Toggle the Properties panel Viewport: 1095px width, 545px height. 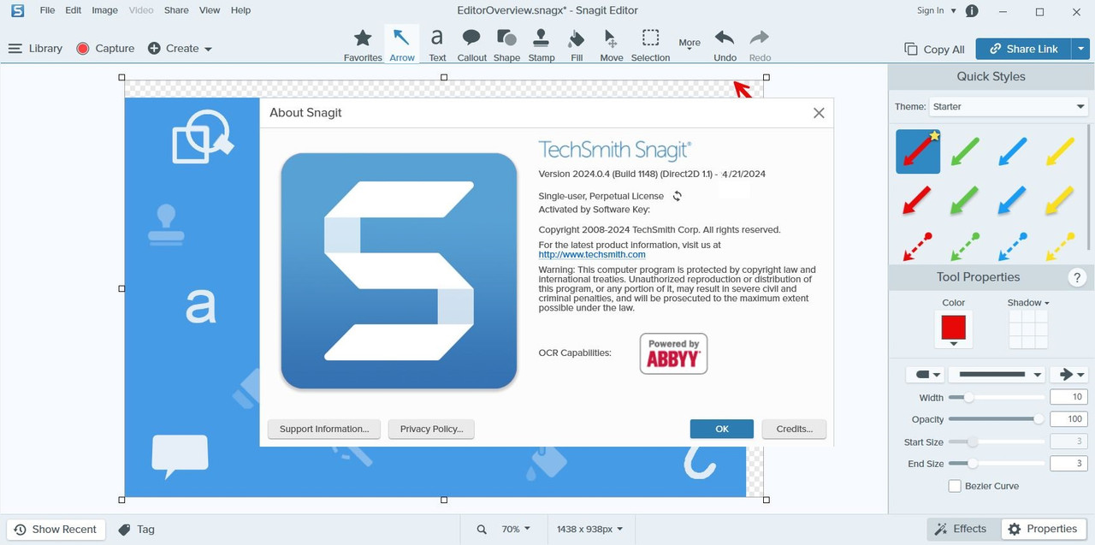click(1042, 529)
